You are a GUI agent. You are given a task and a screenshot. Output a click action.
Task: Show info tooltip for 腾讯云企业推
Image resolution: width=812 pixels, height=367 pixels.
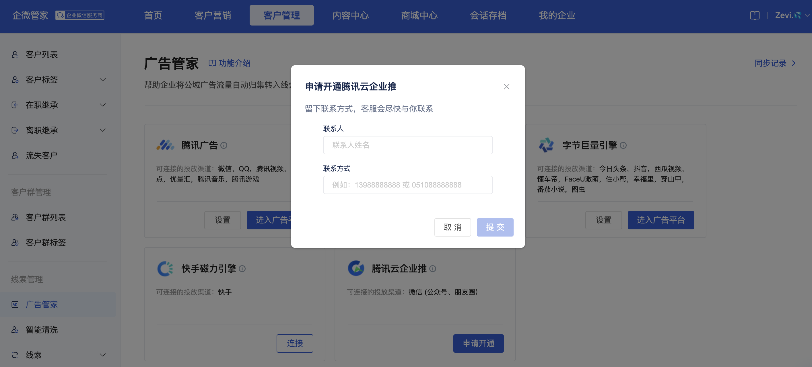pos(433,268)
